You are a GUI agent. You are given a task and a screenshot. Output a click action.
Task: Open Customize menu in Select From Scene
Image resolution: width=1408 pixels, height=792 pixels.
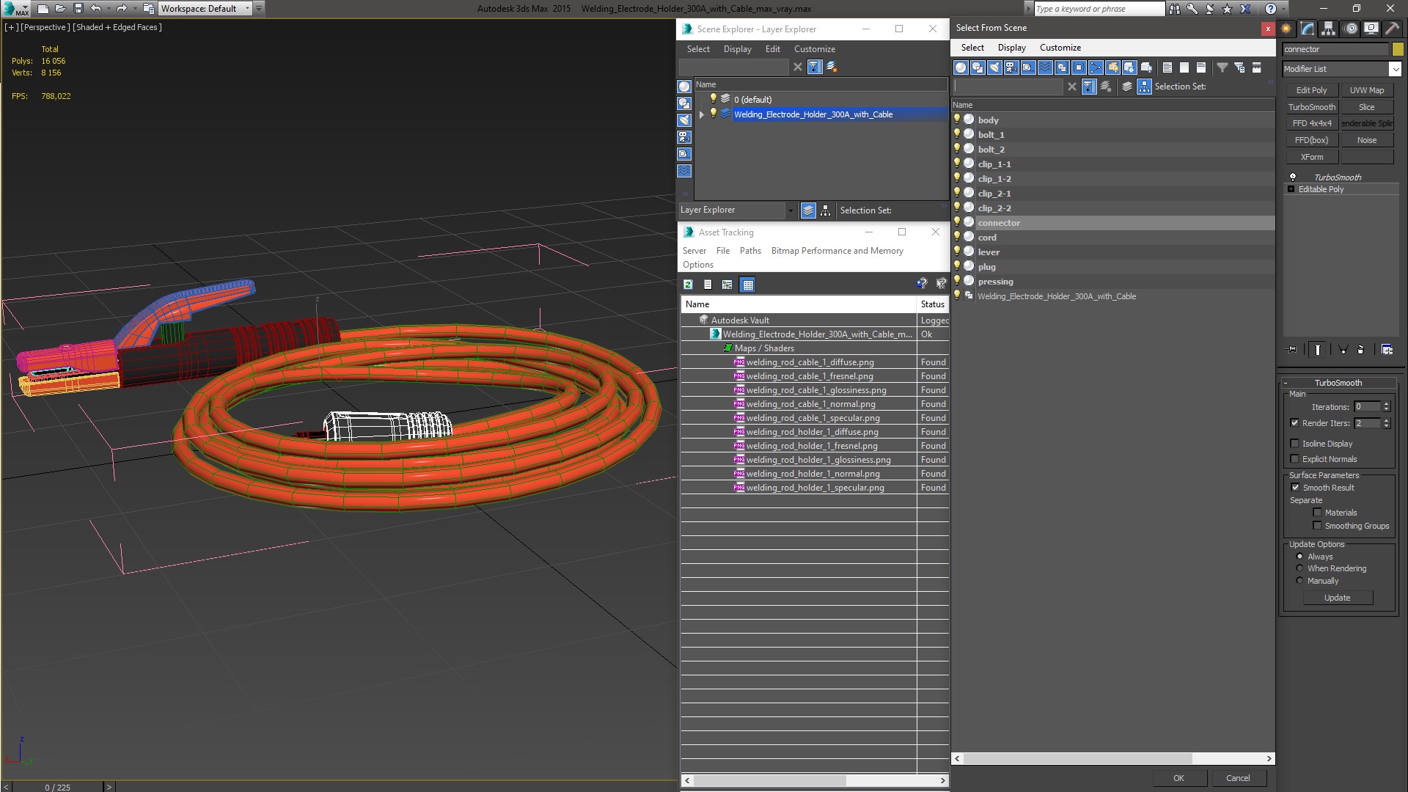tap(1060, 48)
